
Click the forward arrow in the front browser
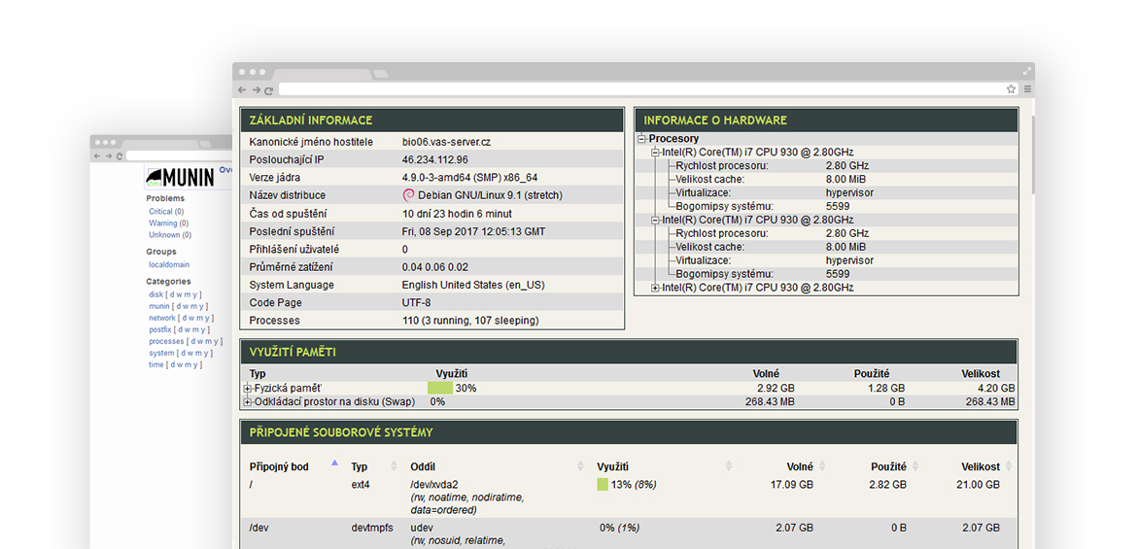(255, 89)
